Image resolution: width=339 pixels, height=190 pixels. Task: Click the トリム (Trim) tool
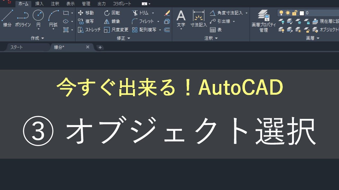coord(140,13)
